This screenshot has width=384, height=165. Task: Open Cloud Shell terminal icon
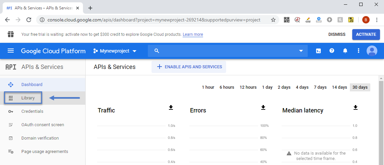[x=318, y=51]
